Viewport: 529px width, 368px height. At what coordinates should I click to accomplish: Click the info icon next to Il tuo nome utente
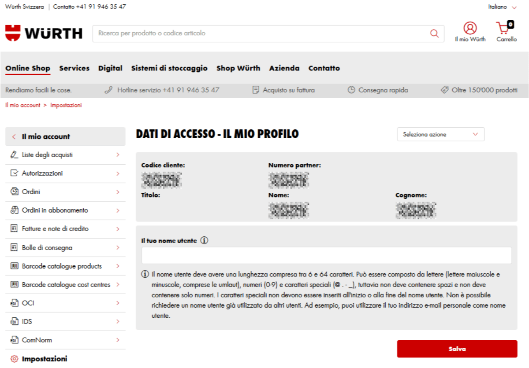(x=204, y=241)
